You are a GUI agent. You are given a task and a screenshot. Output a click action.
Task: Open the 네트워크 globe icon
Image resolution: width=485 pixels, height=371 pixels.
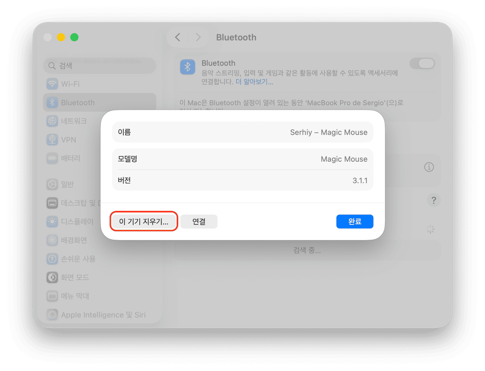(52, 121)
